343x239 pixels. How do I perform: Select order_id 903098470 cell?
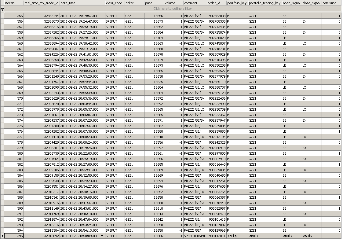tap(217, 214)
